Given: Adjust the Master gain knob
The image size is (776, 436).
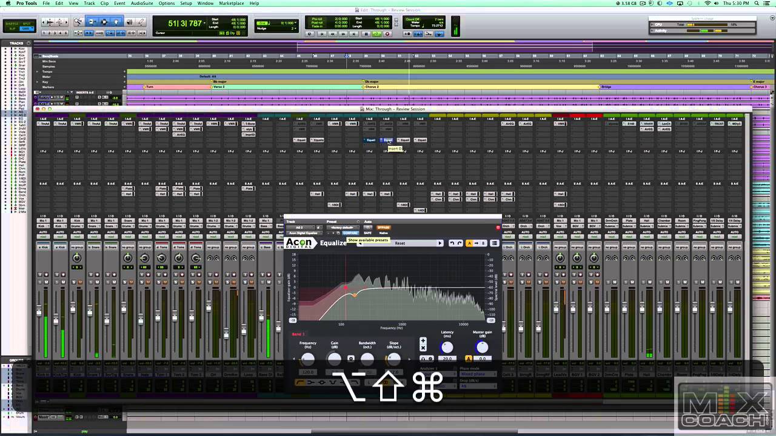Looking at the screenshot, I should pyautogui.click(x=482, y=348).
